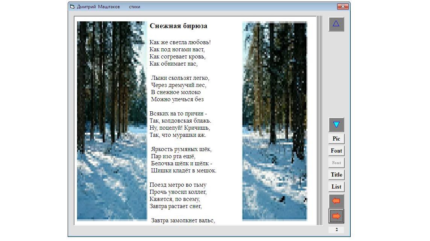Click the line Белочка щёлк и щёлк -
The height and width of the screenshot is (241, 430).
point(182,163)
